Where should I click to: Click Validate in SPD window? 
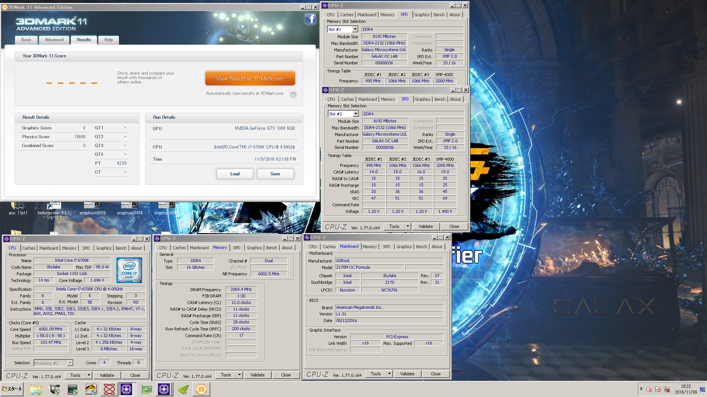(426, 226)
